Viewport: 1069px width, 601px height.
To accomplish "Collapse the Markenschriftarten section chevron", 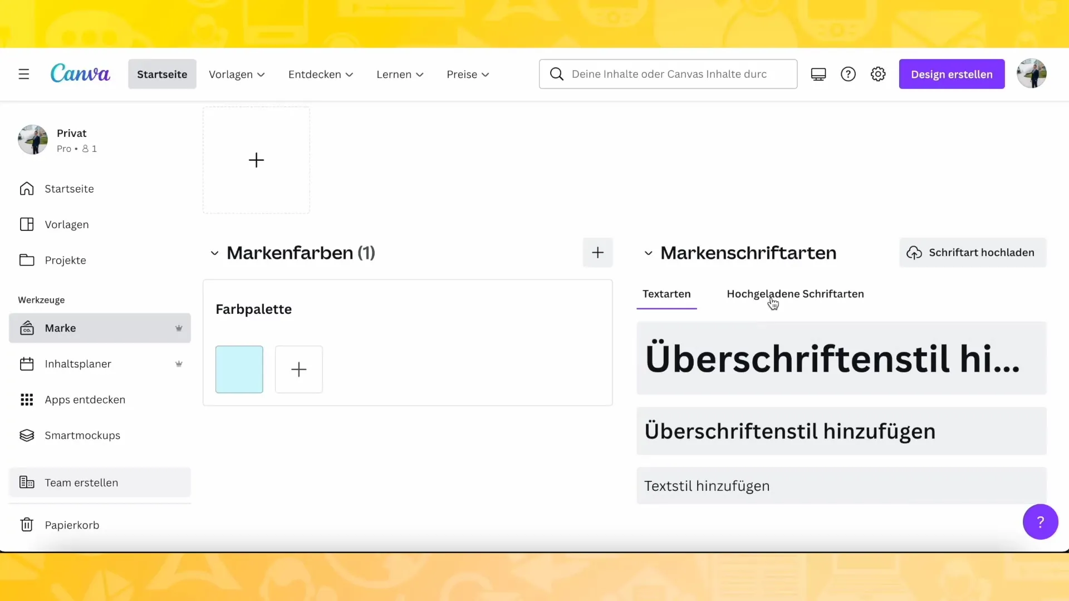I will tap(648, 253).
